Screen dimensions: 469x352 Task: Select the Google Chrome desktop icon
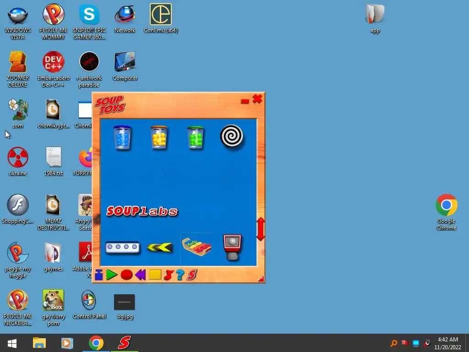coord(446,213)
